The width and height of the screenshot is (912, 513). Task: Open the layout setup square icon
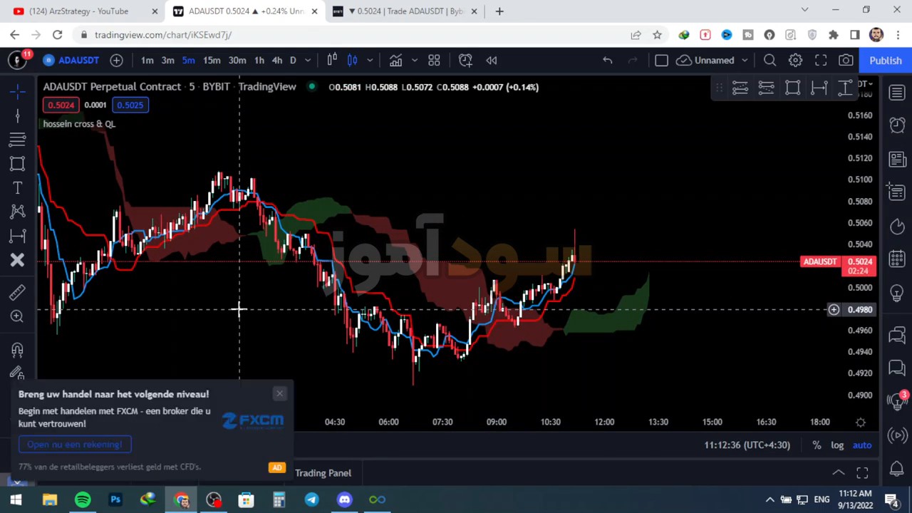(661, 61)
